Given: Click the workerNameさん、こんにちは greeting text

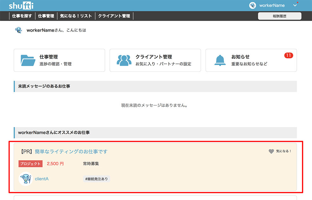Looking at the screenshot, I should click(x=56, y=30).
